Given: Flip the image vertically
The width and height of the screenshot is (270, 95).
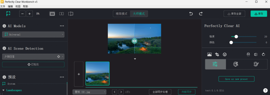Looking at the screenshot, I should click(x=248, y=55).
